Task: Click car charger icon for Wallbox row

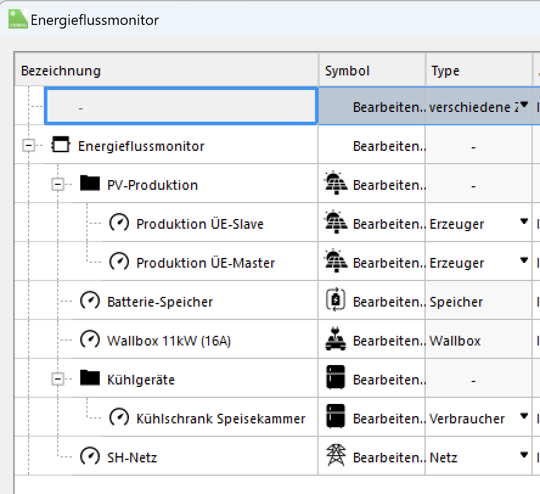Action: coord(336,341)
